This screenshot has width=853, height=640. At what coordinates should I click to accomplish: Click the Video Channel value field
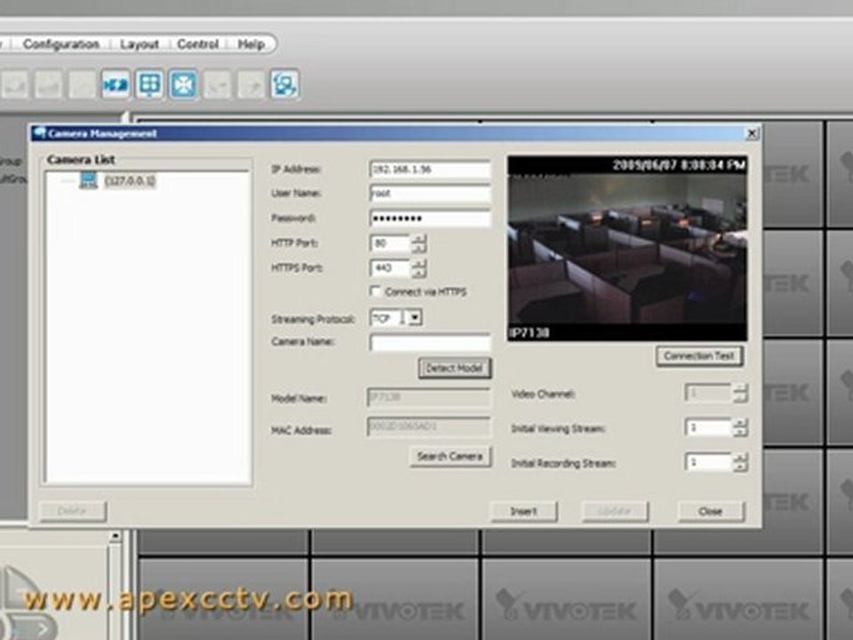pyautogui.click(x=708, y=393)
